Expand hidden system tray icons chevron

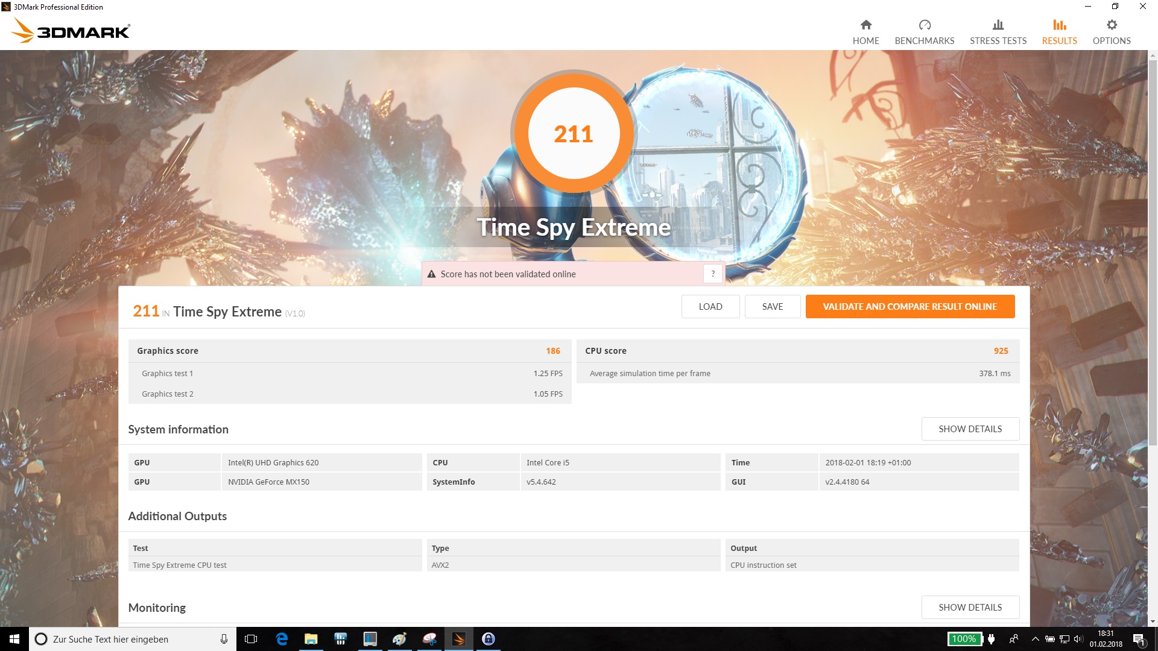1035,639
